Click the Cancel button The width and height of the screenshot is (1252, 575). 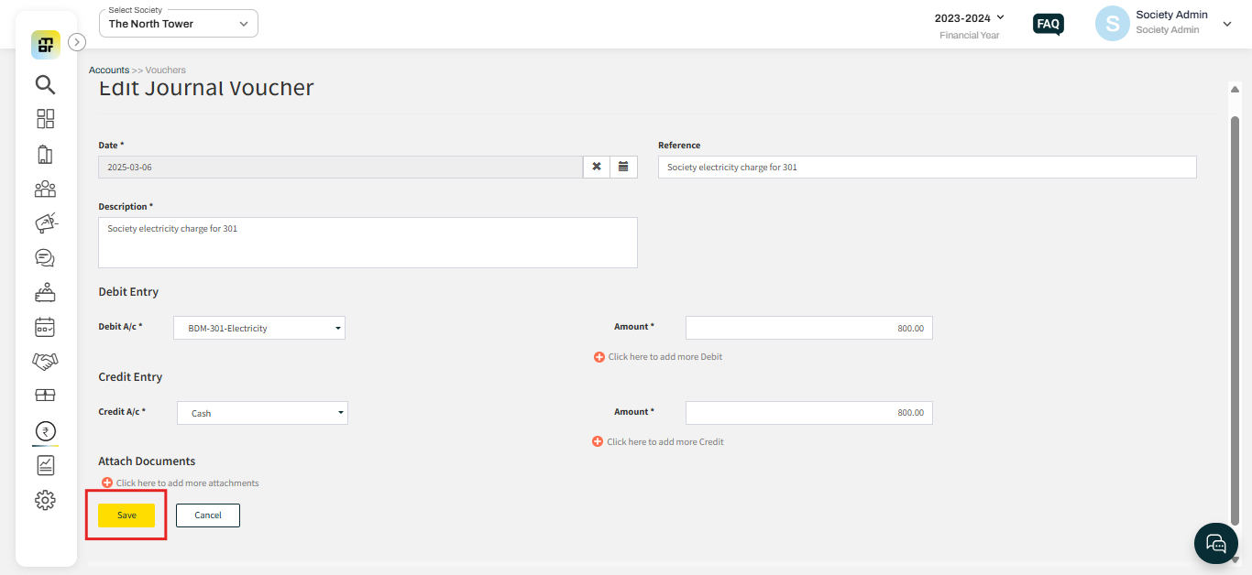click(x=208, y=515)
